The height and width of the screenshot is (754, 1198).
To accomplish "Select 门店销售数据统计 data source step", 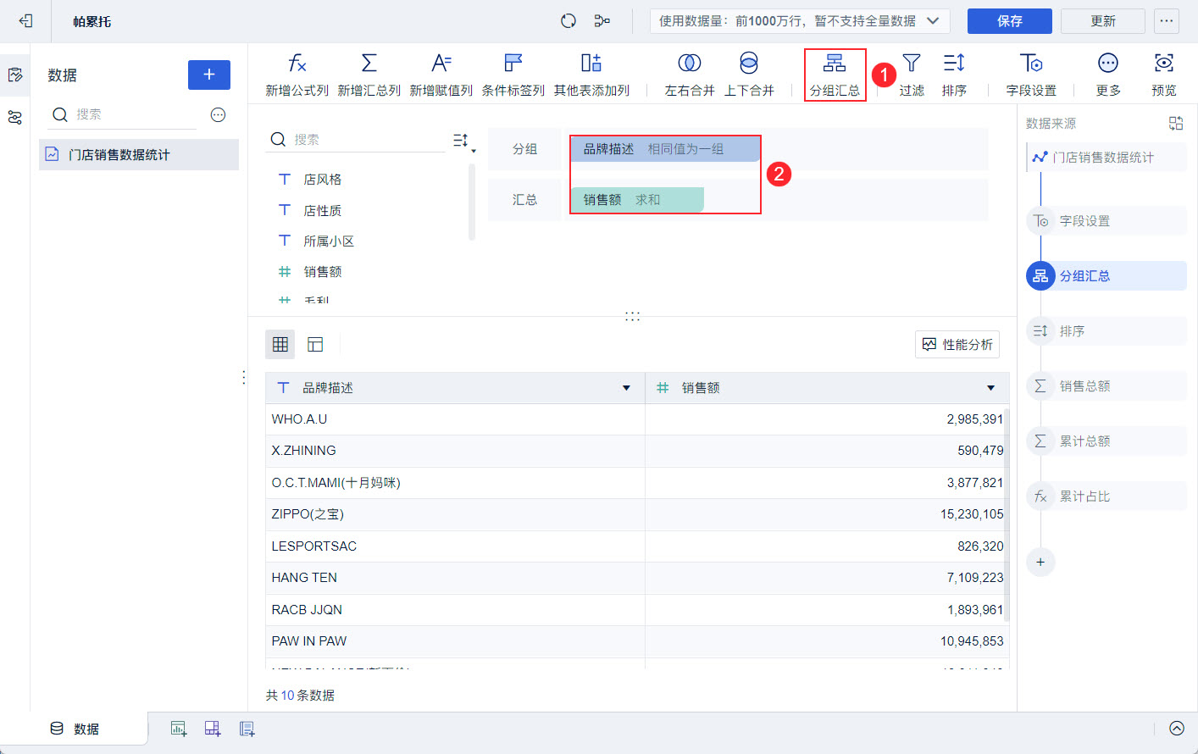I will point(1106,158).
